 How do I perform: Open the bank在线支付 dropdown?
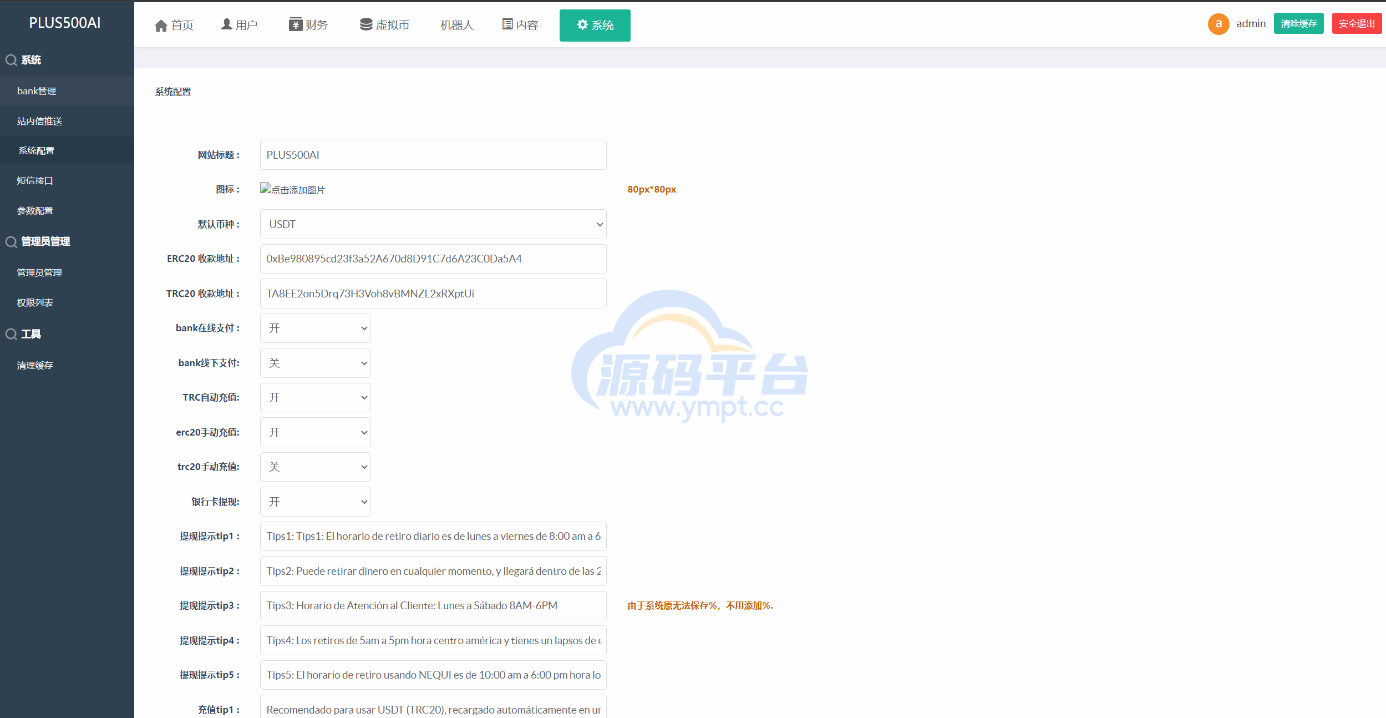coord(316,328)
